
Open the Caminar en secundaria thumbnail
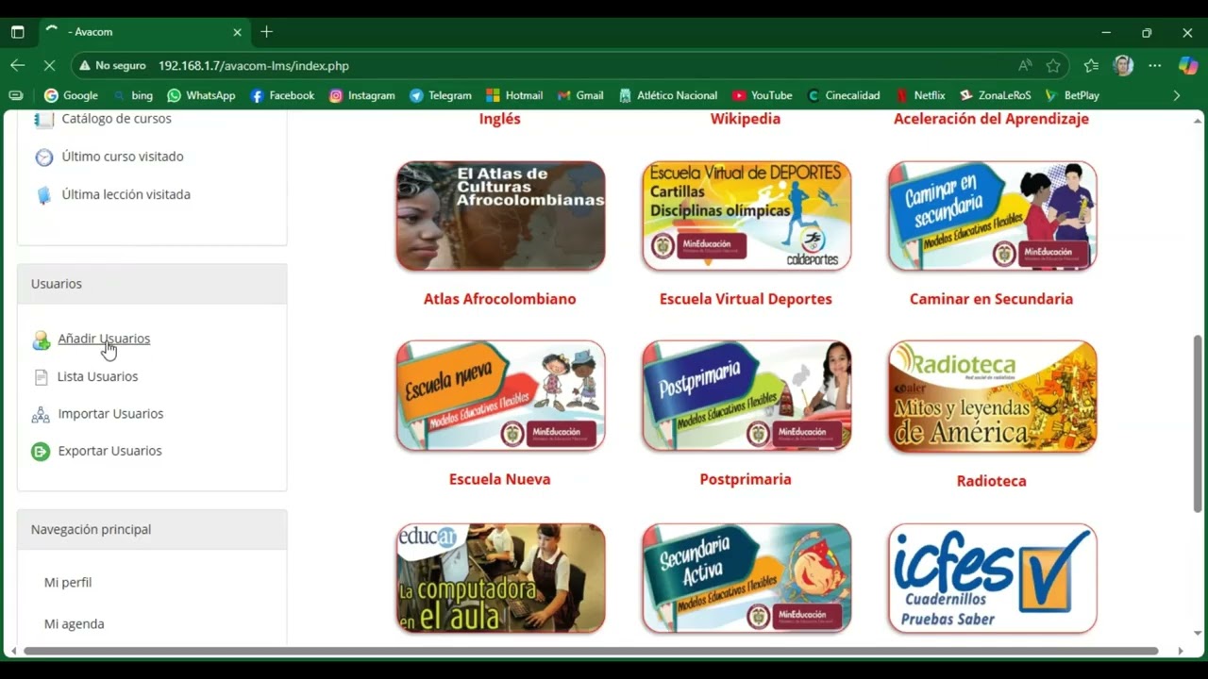click(992, 216)
